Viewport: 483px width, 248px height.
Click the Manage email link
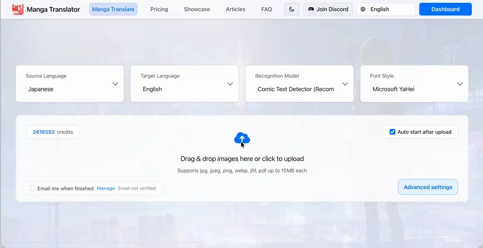point(106,188)
